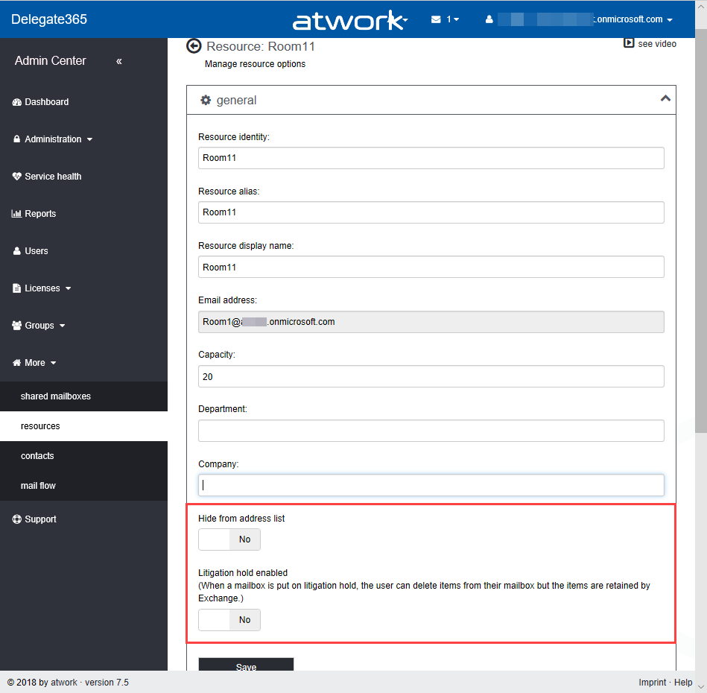
Task: Collapse the sidebar with the double-chevron icon
Action: point(119,61)
